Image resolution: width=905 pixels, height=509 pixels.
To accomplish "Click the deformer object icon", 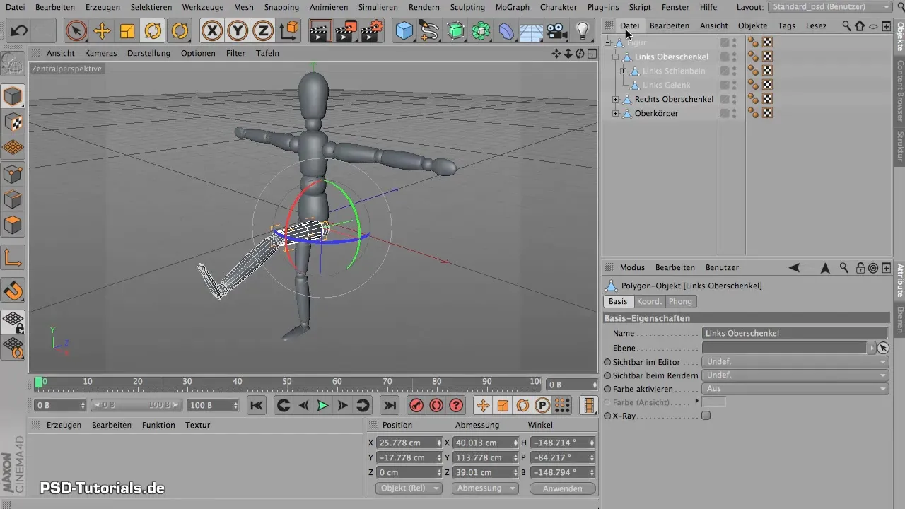I will [506, 31].
